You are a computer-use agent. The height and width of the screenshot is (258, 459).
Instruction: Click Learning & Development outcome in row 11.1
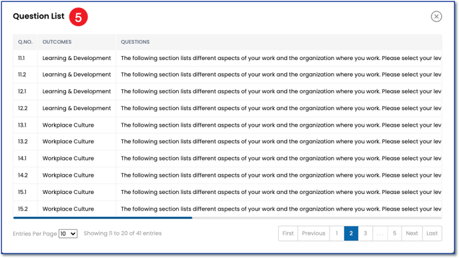pyautogui.click(x=77, y=58)
